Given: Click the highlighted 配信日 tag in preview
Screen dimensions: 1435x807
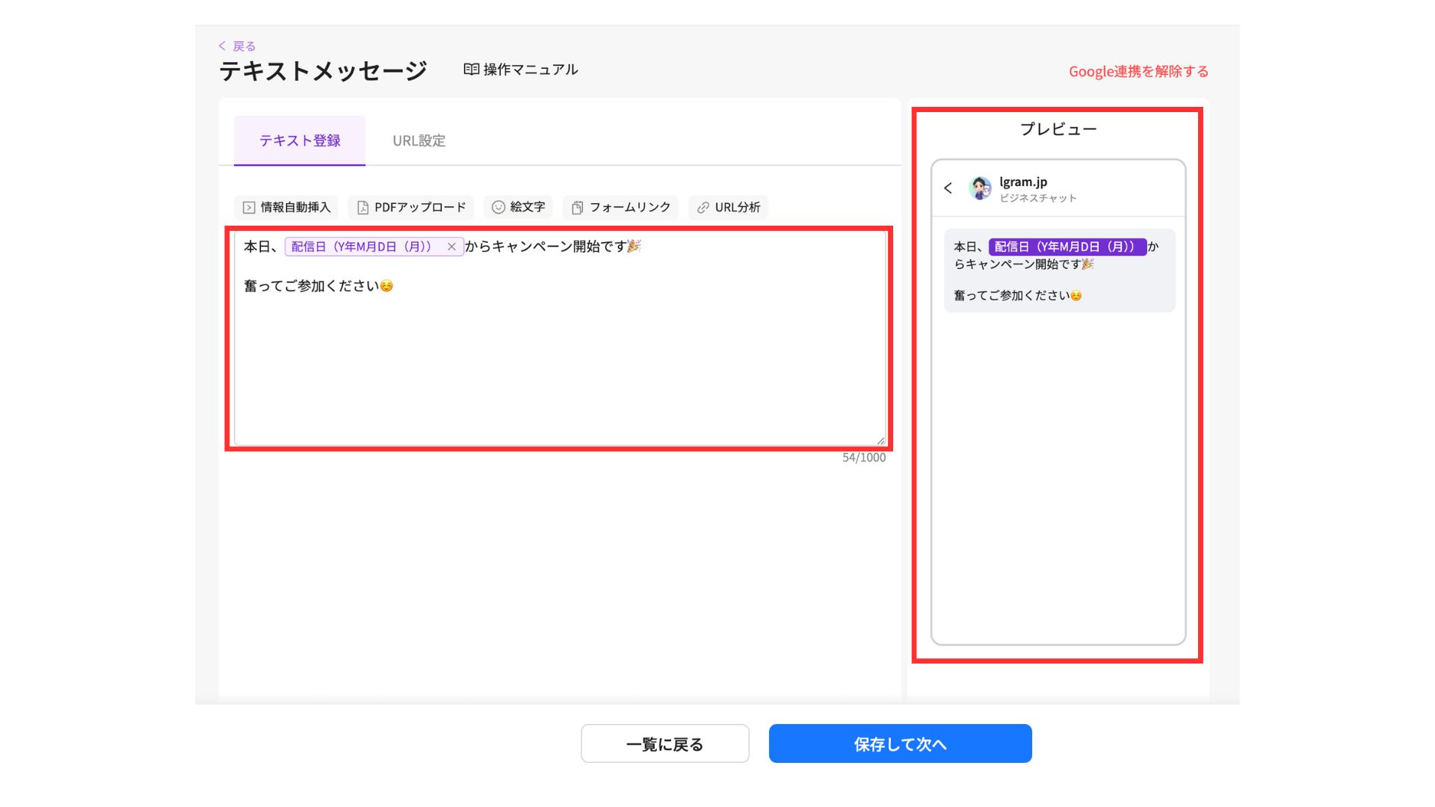Looking at the screenshot, I should point(1067,247).
